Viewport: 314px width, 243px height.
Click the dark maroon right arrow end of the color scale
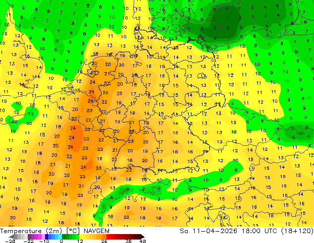coord(143,237)
